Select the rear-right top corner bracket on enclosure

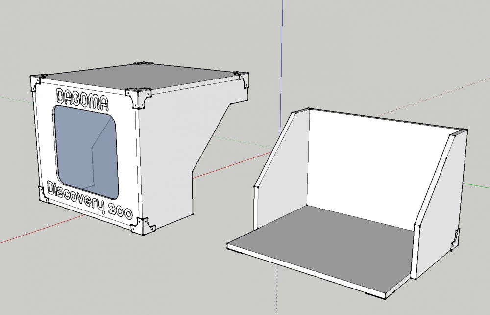coord(243,79)
